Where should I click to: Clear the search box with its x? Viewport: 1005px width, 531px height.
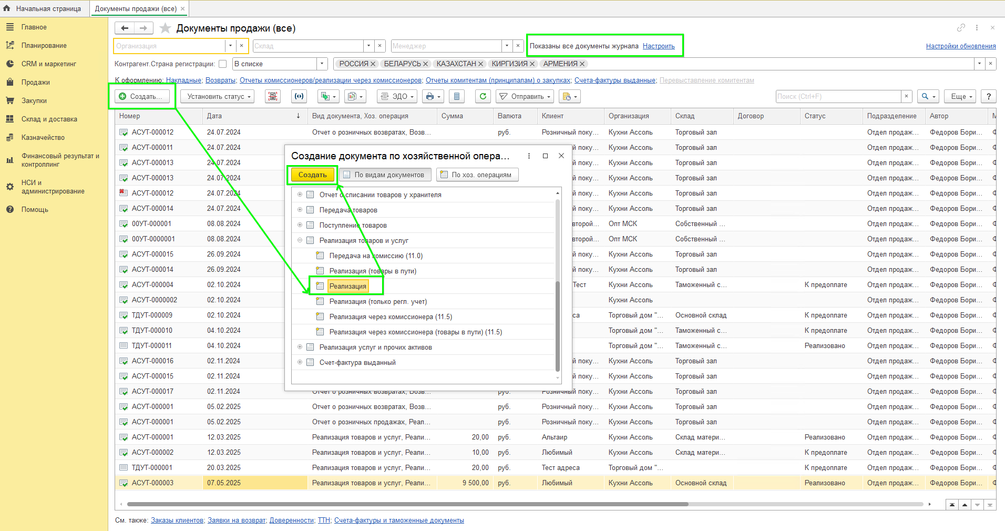[x=906, y=96]
